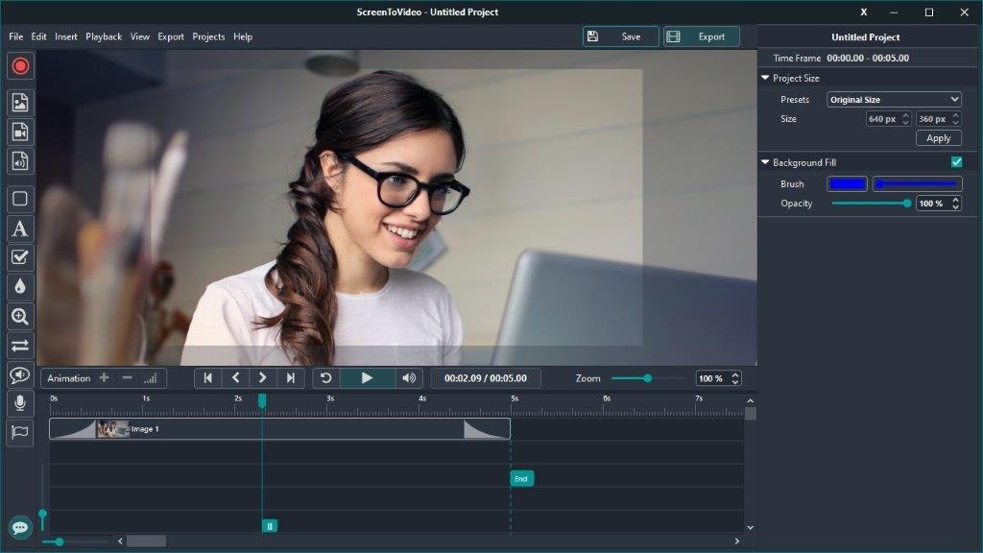Viewport: 983px width, 553px height.
Task: Open the Insert menu
Action: [x=65, y=36]
